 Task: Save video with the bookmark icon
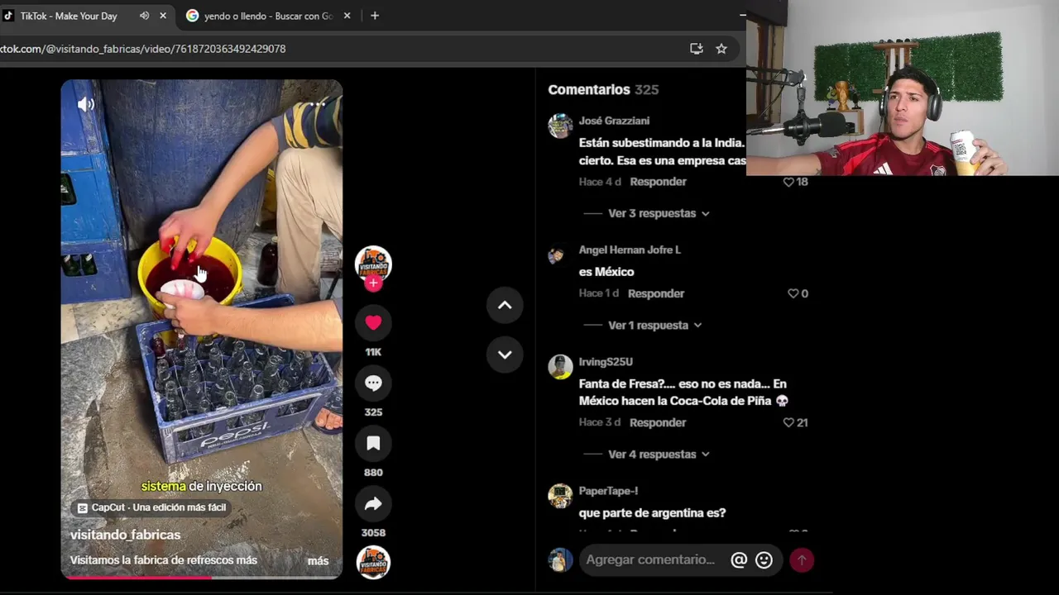[x=373, y=443]
